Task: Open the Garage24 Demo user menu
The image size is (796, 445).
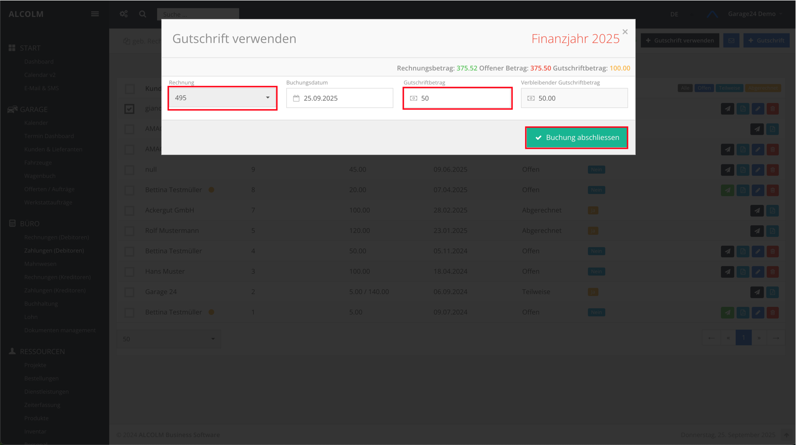Action: click(x=755, y=14)
